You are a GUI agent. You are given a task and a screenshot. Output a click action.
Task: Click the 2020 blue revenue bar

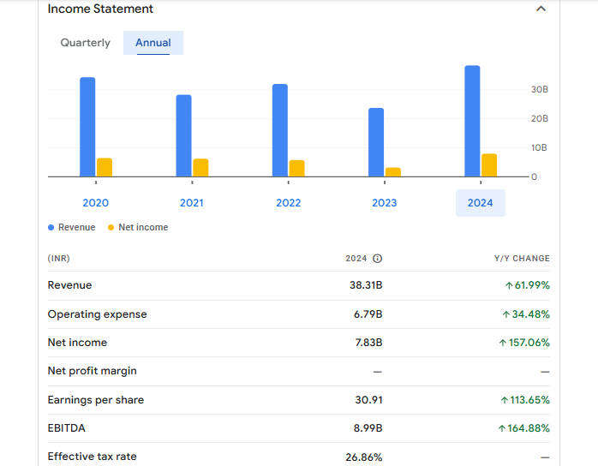tap(87, 127)
